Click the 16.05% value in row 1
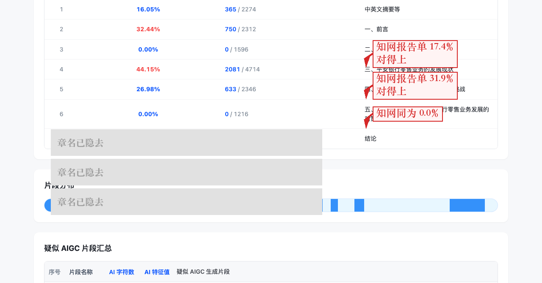The width and height of the screenshot is (542, 283). click(148, 9)
